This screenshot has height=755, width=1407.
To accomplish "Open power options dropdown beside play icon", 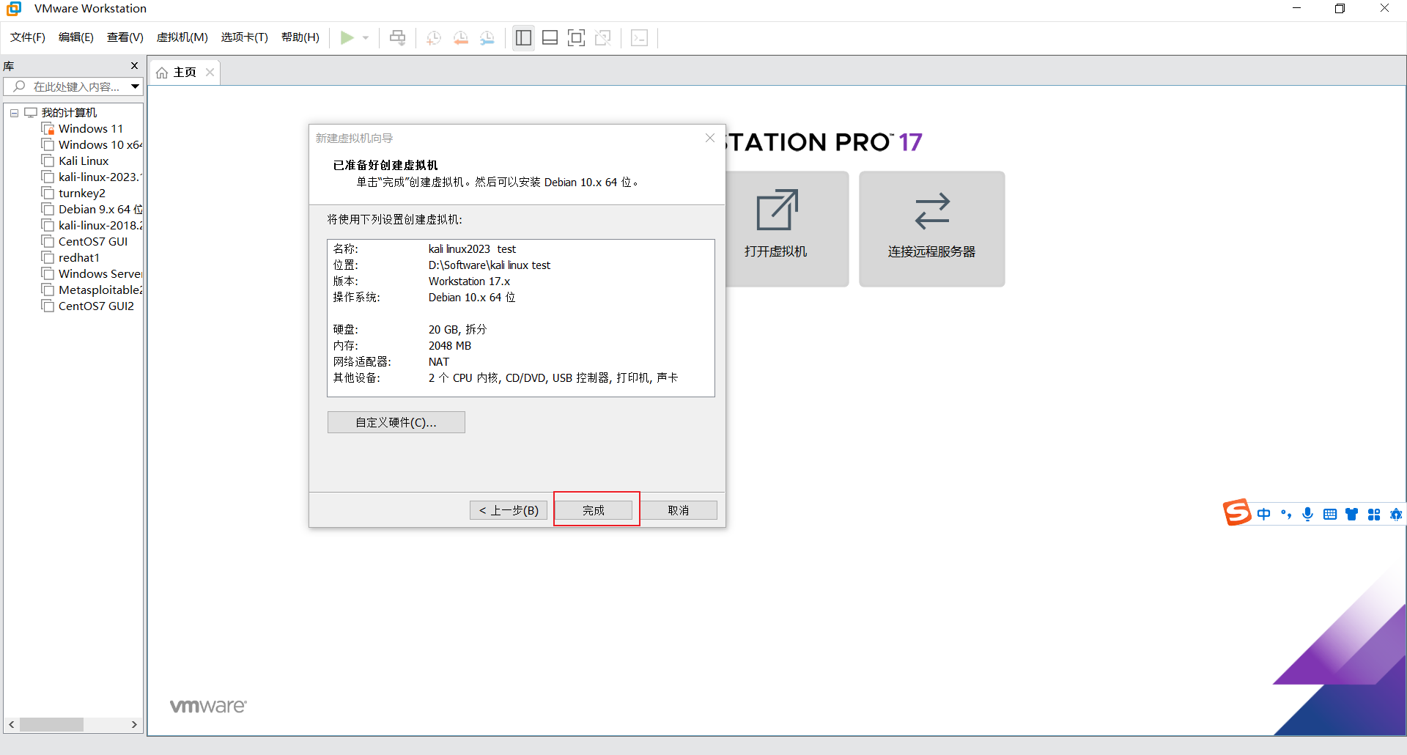I will click(x=366, y=37).
